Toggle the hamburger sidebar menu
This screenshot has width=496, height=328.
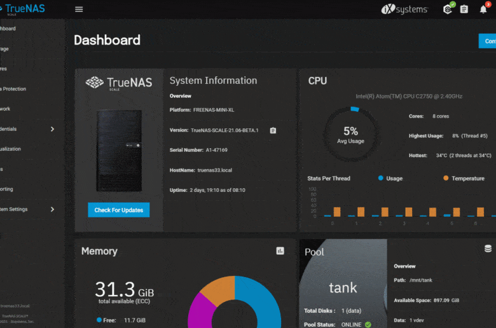point(79,9)
